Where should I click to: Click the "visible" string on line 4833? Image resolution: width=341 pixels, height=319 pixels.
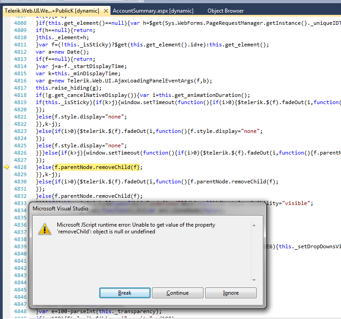click(296, 203)
